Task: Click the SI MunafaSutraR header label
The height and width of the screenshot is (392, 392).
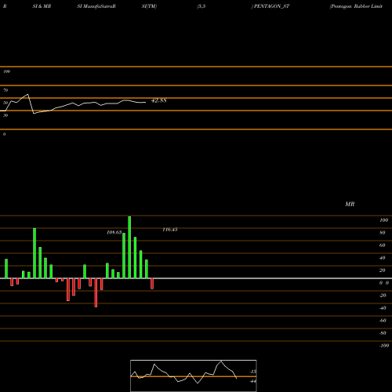Action: tap(96, 6)
